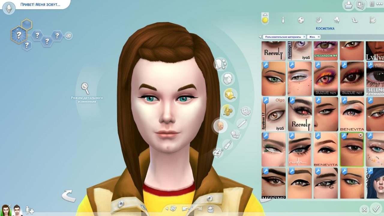Select the MSQSIMS eyeliner thumbnail

pyautogui.click(x=274, y=183)
